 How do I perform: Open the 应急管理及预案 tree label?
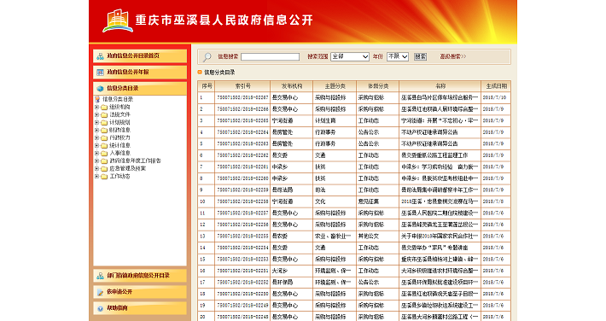click(127, 169)
